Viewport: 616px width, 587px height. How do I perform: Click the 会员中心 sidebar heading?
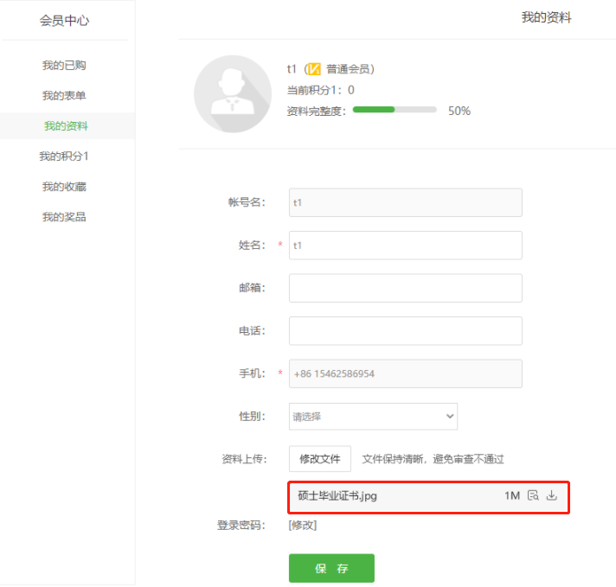pyautogui.click(x=64, y=21)
